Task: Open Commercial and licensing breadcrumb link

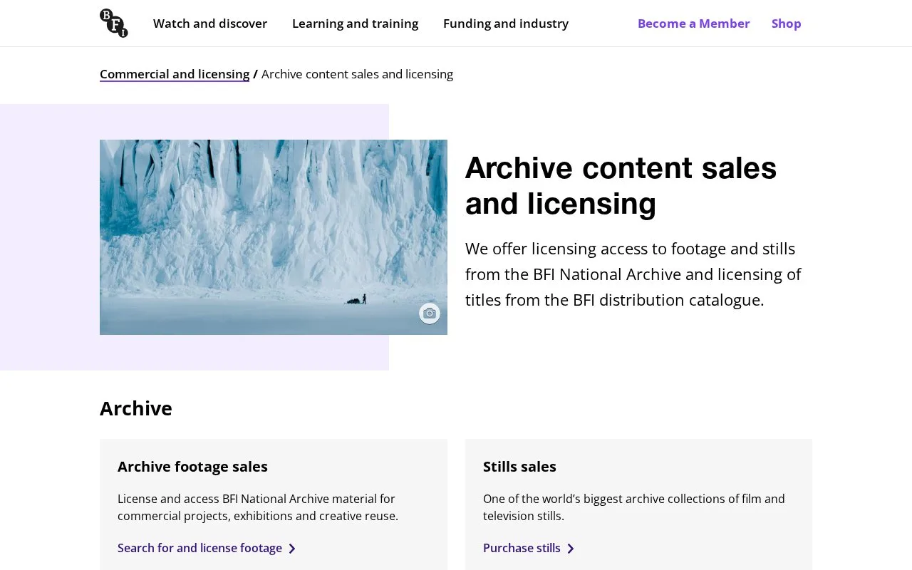Action: tap(175, 74)
